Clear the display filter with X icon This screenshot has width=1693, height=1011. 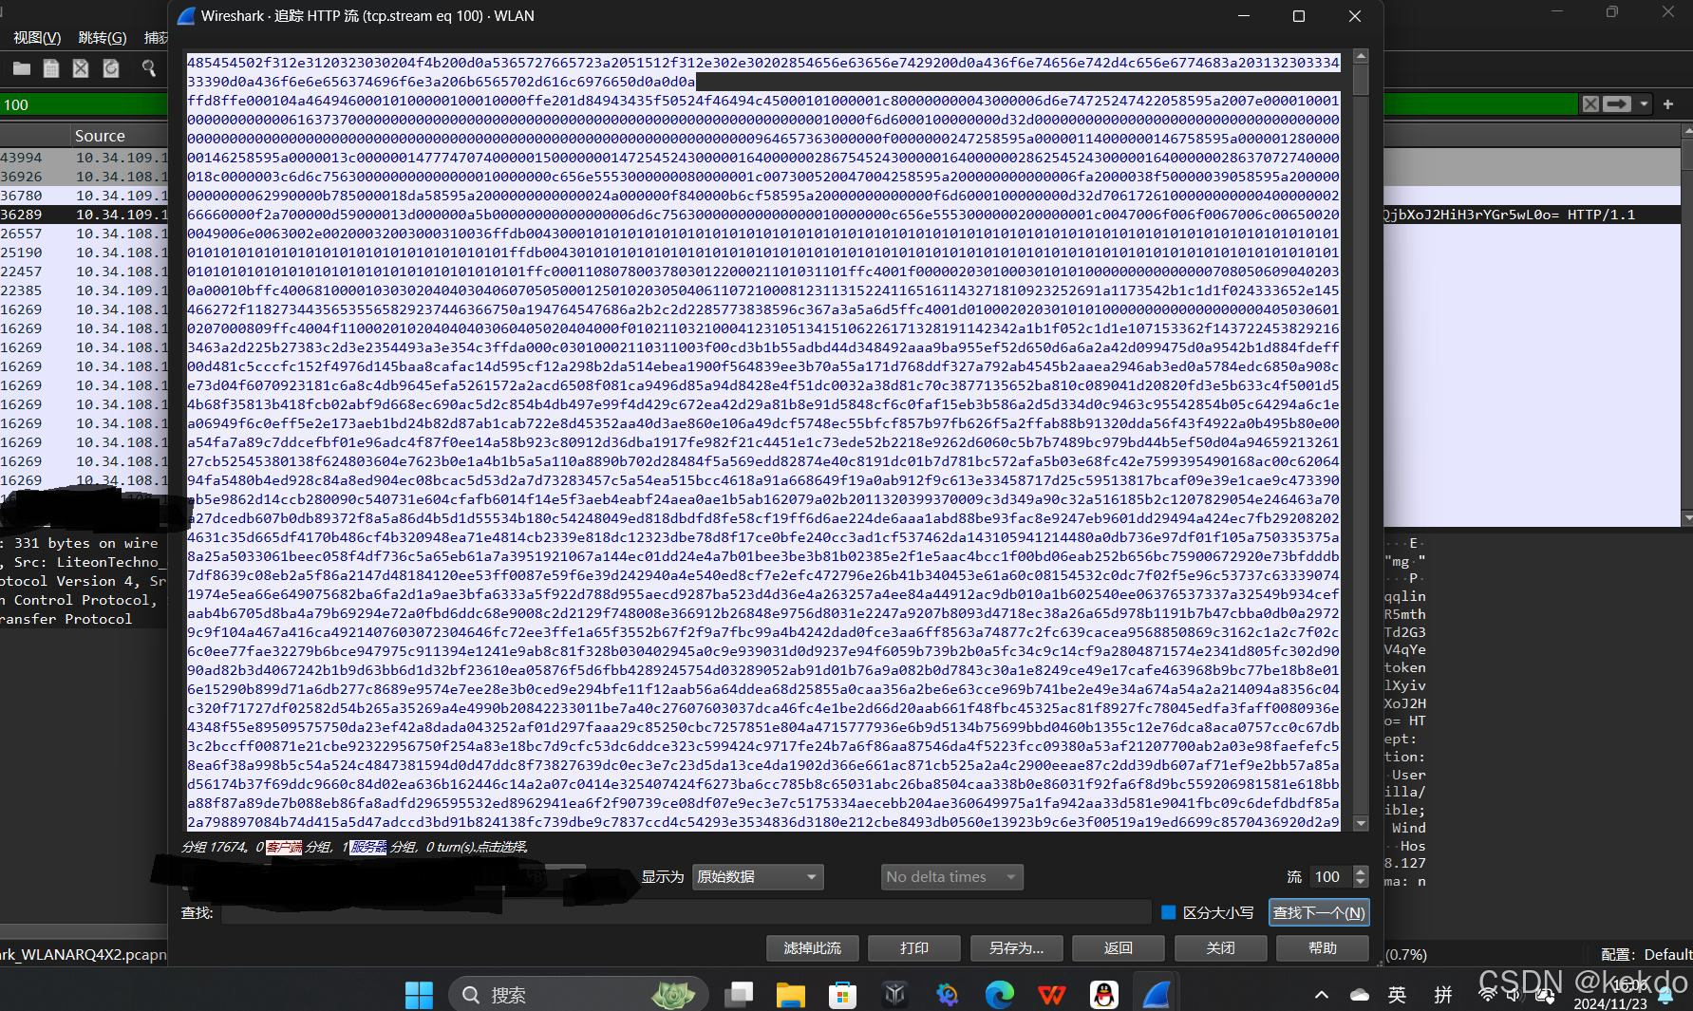click(1590, 104)
